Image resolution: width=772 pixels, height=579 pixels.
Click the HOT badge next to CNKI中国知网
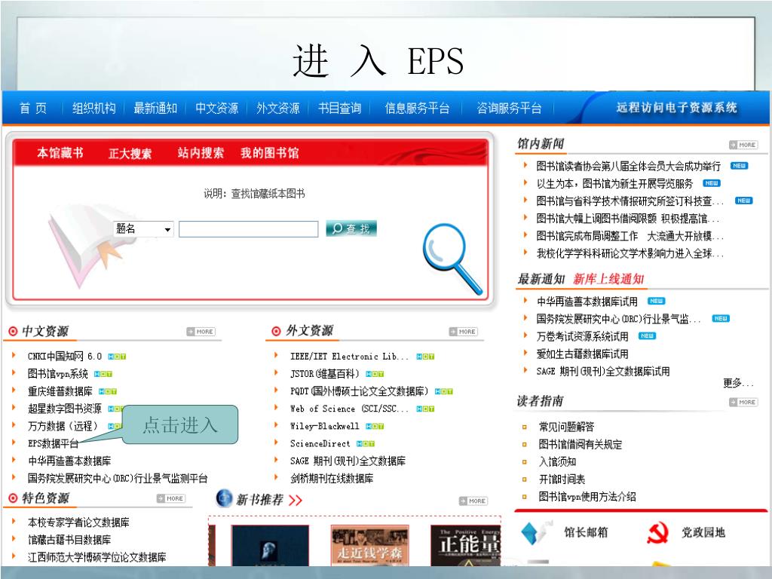[117, 357]
